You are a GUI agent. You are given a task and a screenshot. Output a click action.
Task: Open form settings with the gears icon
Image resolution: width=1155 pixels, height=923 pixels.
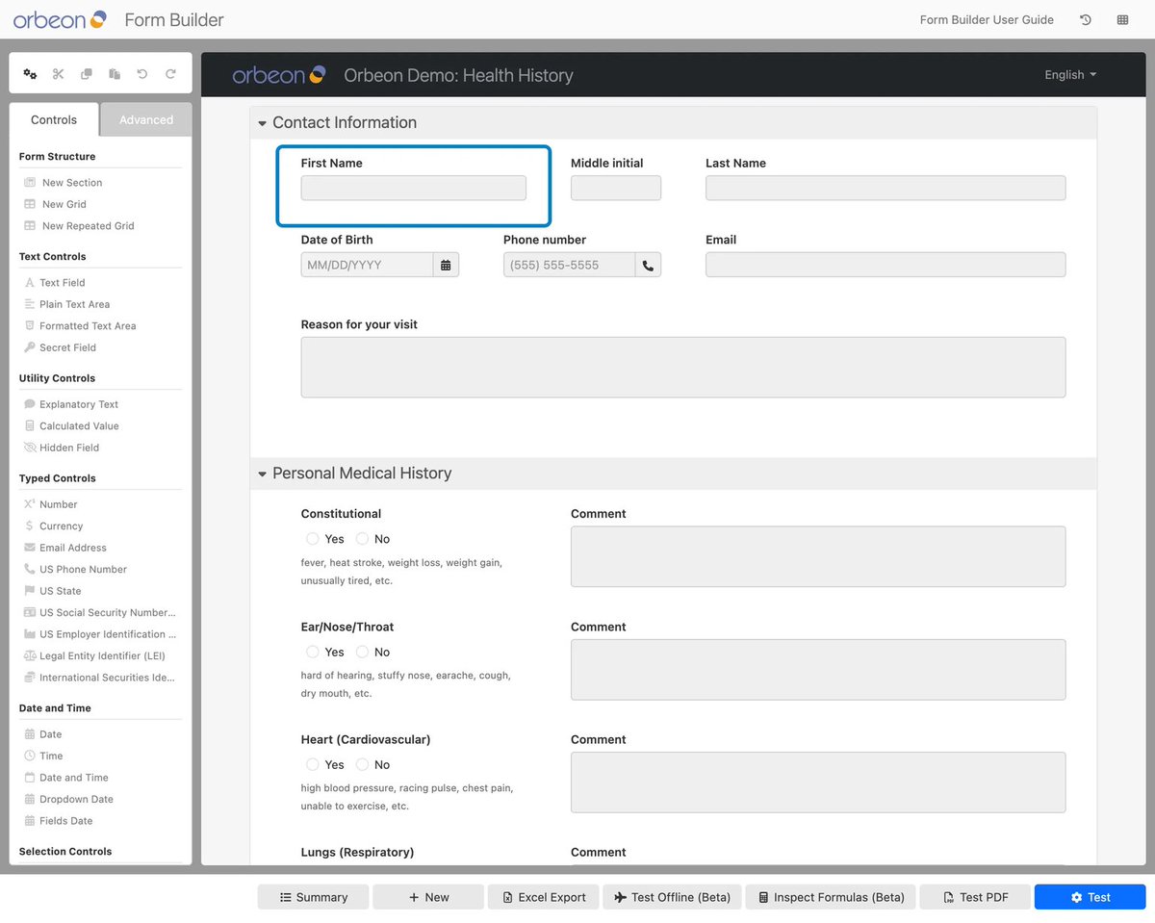point(30,74)
